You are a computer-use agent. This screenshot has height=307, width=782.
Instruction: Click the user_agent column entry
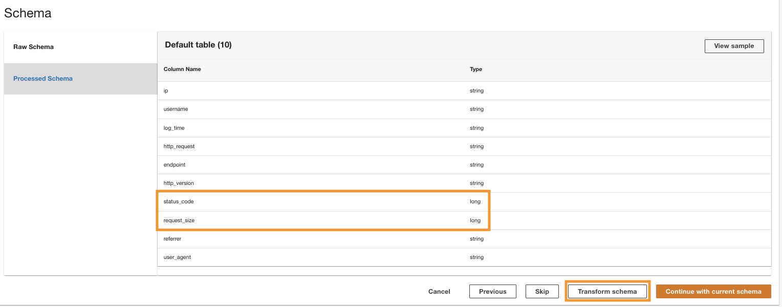pyautogui.click(x=177, y=257)
